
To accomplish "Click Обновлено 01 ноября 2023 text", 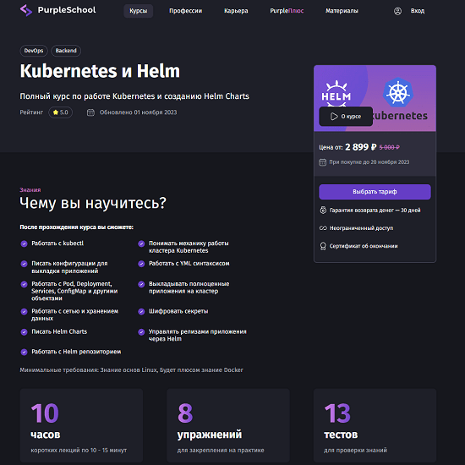I will [138, 112].
